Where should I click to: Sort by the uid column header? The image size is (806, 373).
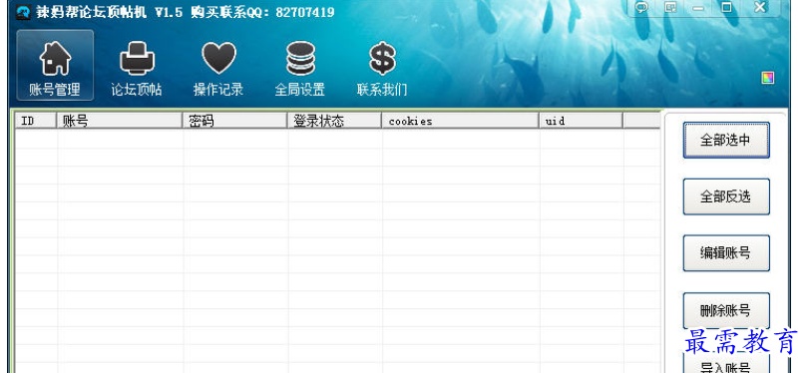point(582,121)
